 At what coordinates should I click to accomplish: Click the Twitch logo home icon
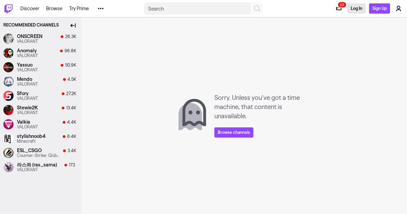point(8,8)
